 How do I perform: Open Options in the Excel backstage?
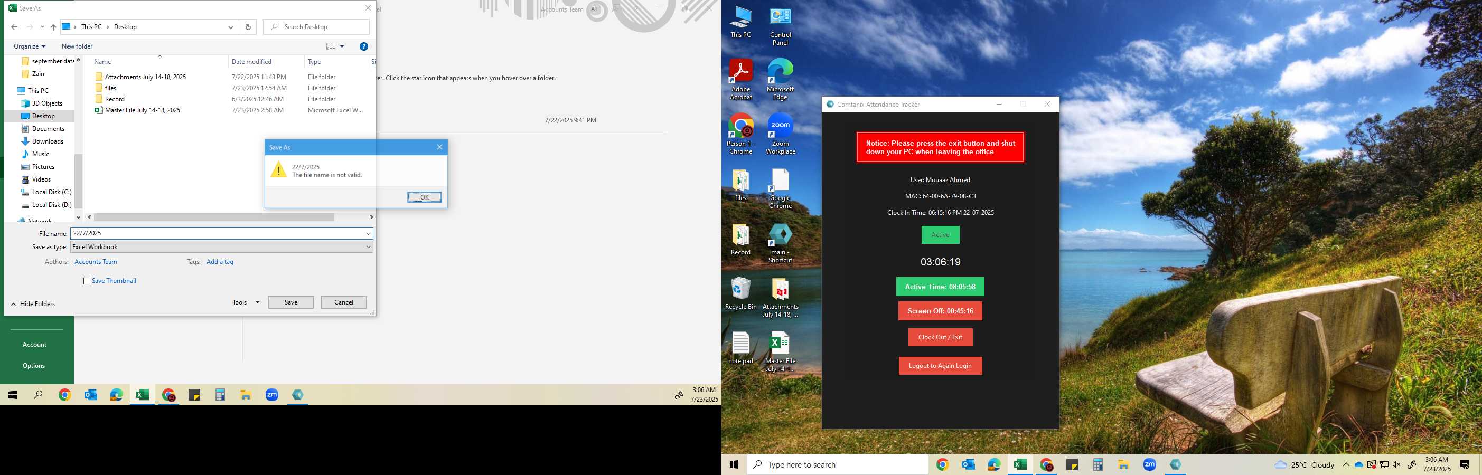34,366
